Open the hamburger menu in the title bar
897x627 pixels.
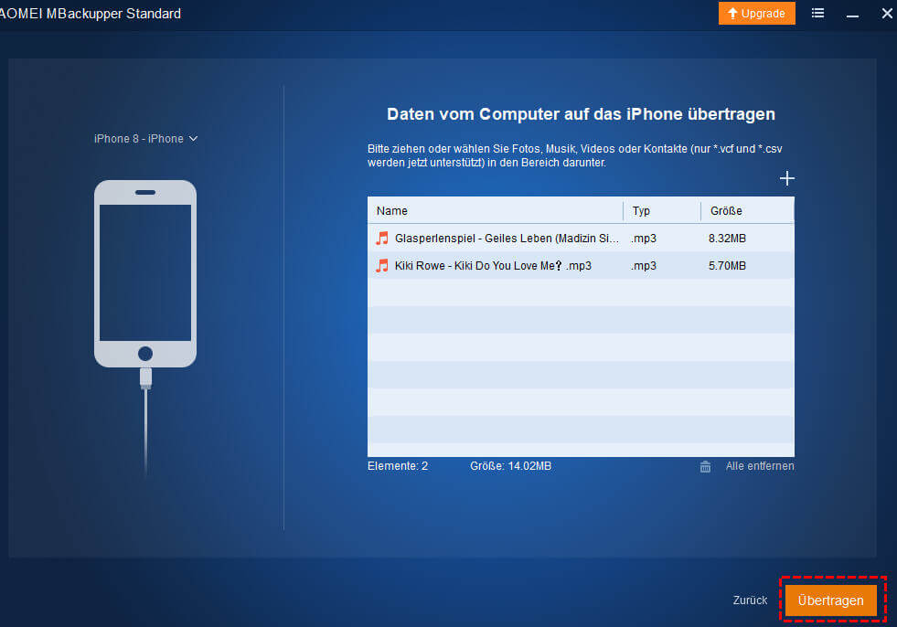[x=817, y=13]
